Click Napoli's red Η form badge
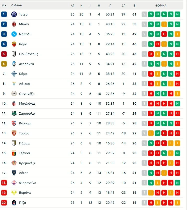The height and width of the screenshot is (210, 187). click(164, 34)
